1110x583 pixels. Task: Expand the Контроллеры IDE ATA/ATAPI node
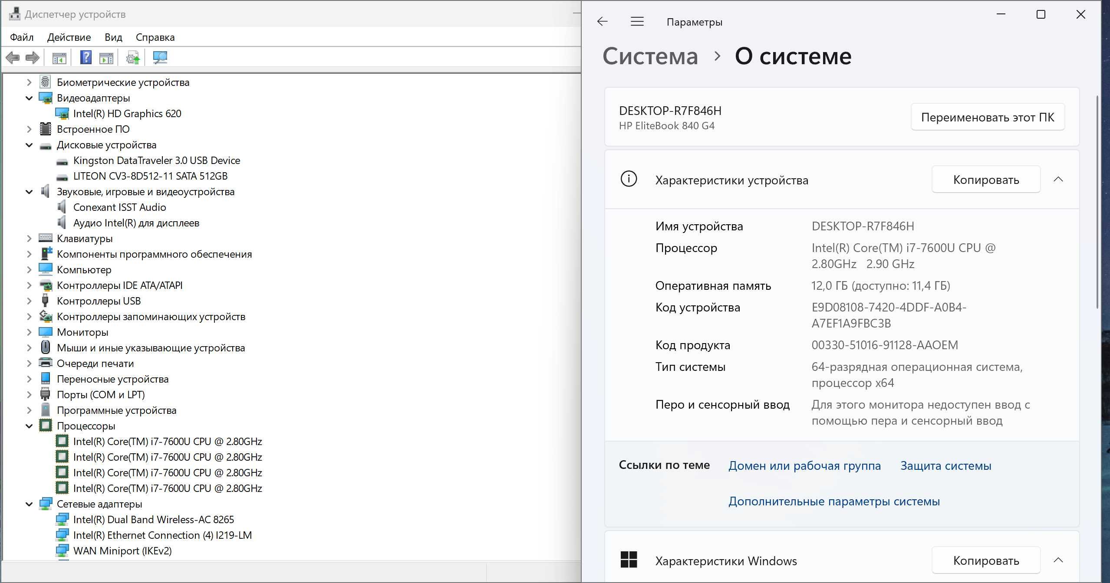(29, 285)
